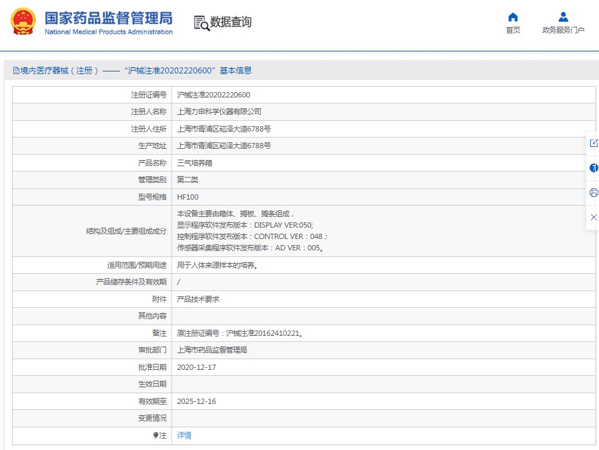Select approval date 2020-12-17

(196, 367)
